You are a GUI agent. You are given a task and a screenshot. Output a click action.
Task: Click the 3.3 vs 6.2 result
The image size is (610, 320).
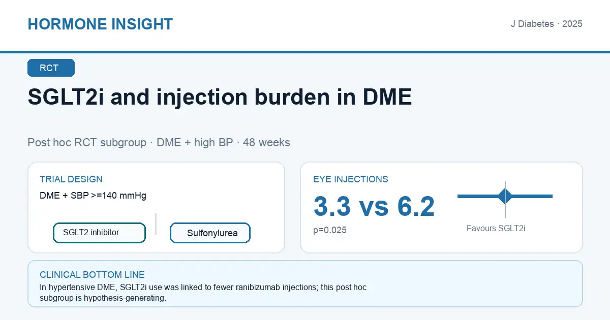tap(374, 207)
